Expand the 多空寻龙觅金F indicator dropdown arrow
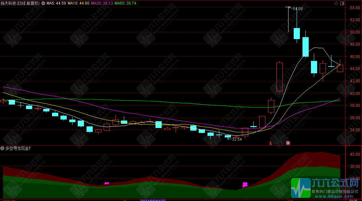This screenshot has width=362, height=201. 3,148
